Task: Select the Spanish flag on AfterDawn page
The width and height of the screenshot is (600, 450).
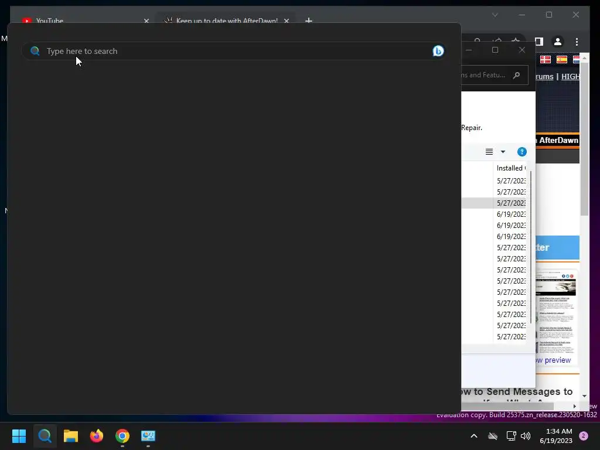Action: [562, 59]
